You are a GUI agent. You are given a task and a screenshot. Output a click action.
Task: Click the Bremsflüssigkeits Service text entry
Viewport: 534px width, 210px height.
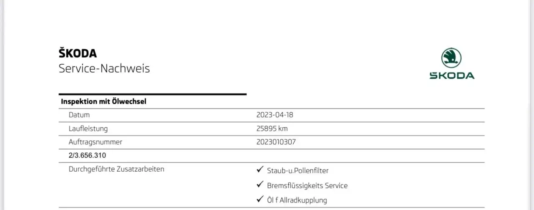coord(307,185)
